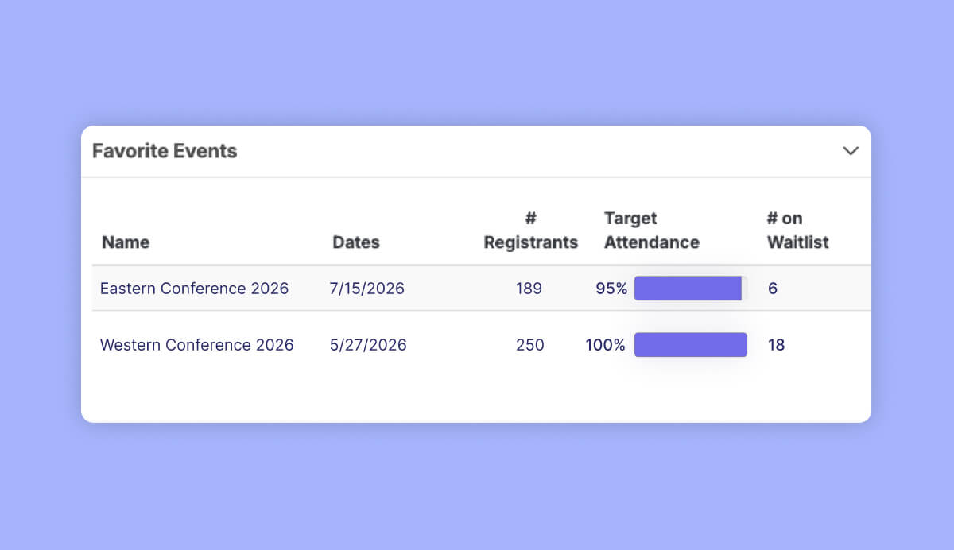The image size is (954, 550).
Task: Click Eastern Conference's 95% progress bar
Action: tap(688, 289)
